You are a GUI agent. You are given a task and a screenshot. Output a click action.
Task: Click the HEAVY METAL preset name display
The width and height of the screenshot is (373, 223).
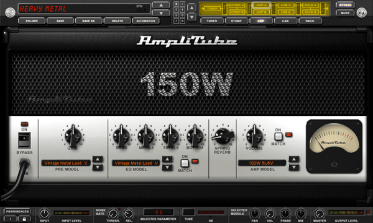tap(43, 9)
